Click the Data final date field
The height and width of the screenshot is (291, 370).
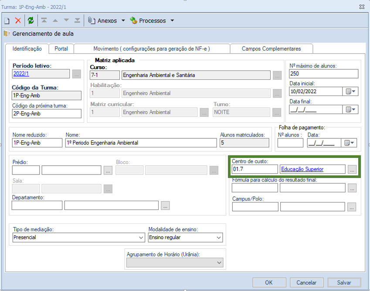pyautogui.click(x=316, y=110)
